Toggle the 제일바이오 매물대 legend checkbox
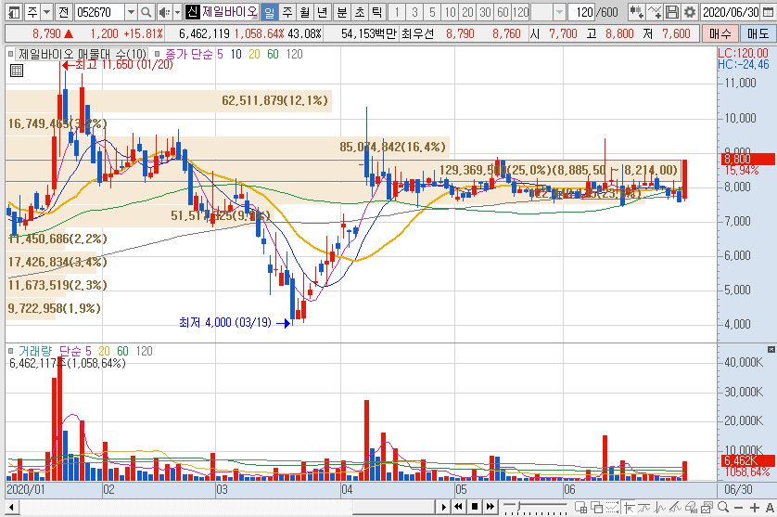The height and width of the screenshot is (517, 777). (x=10, y=54)
